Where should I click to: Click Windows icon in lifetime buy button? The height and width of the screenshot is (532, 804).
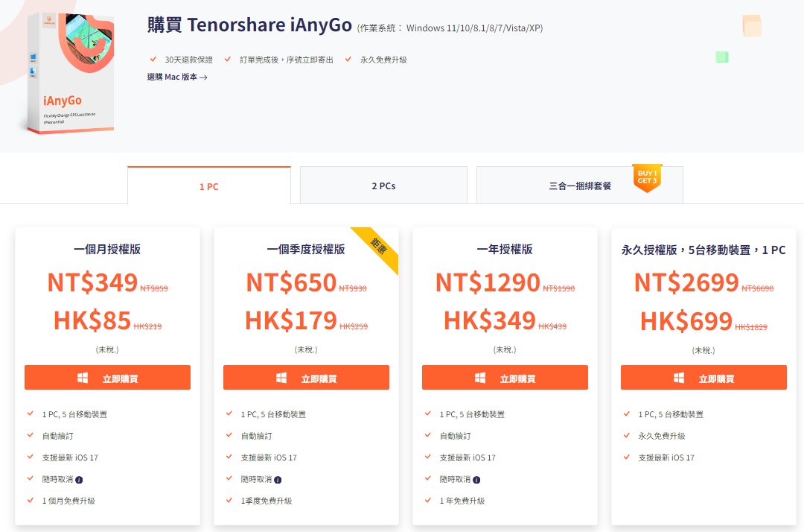click(x=679, y=378)
